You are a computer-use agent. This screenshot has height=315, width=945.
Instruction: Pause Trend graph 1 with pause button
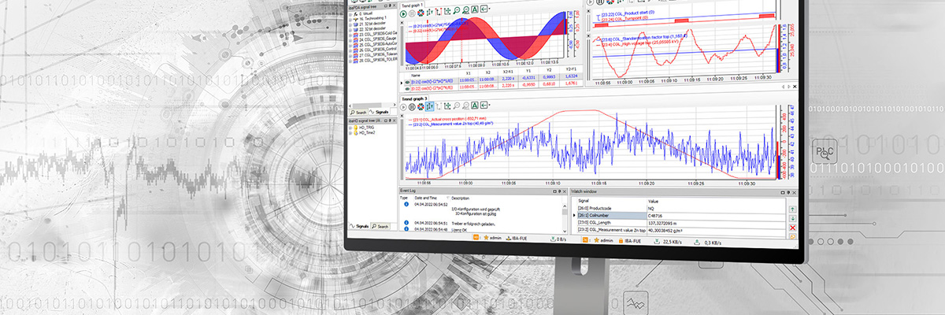coord(412,13)
